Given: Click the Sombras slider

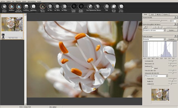Looking at the screenshot, I should click(x=172, y=66).
